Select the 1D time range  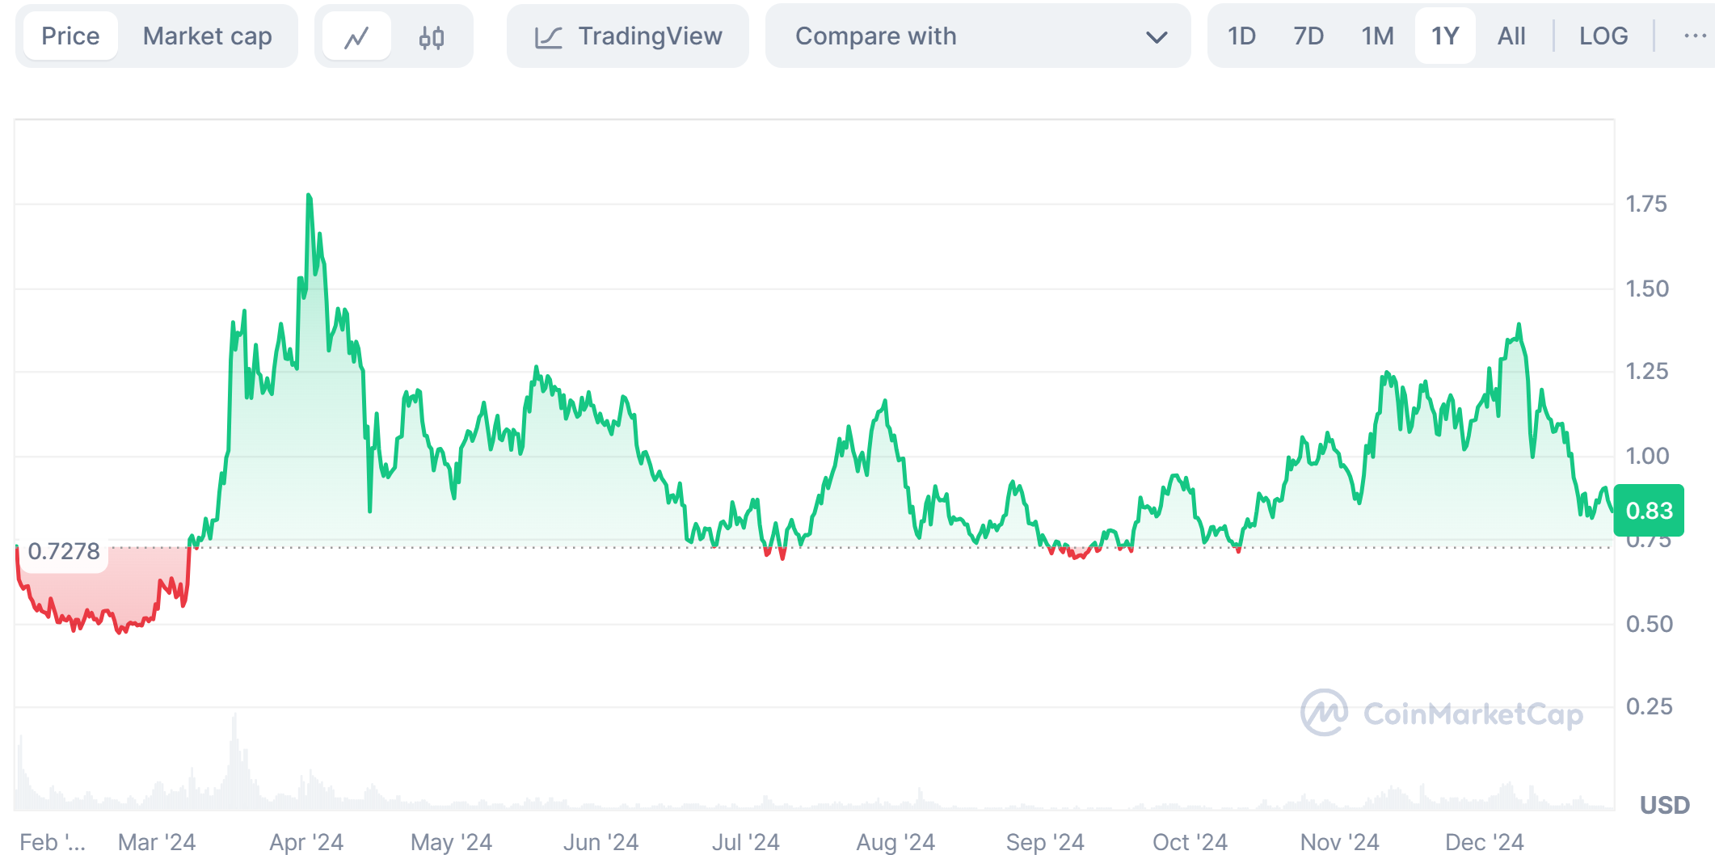pyautogui.click(x=1241, y=36)
